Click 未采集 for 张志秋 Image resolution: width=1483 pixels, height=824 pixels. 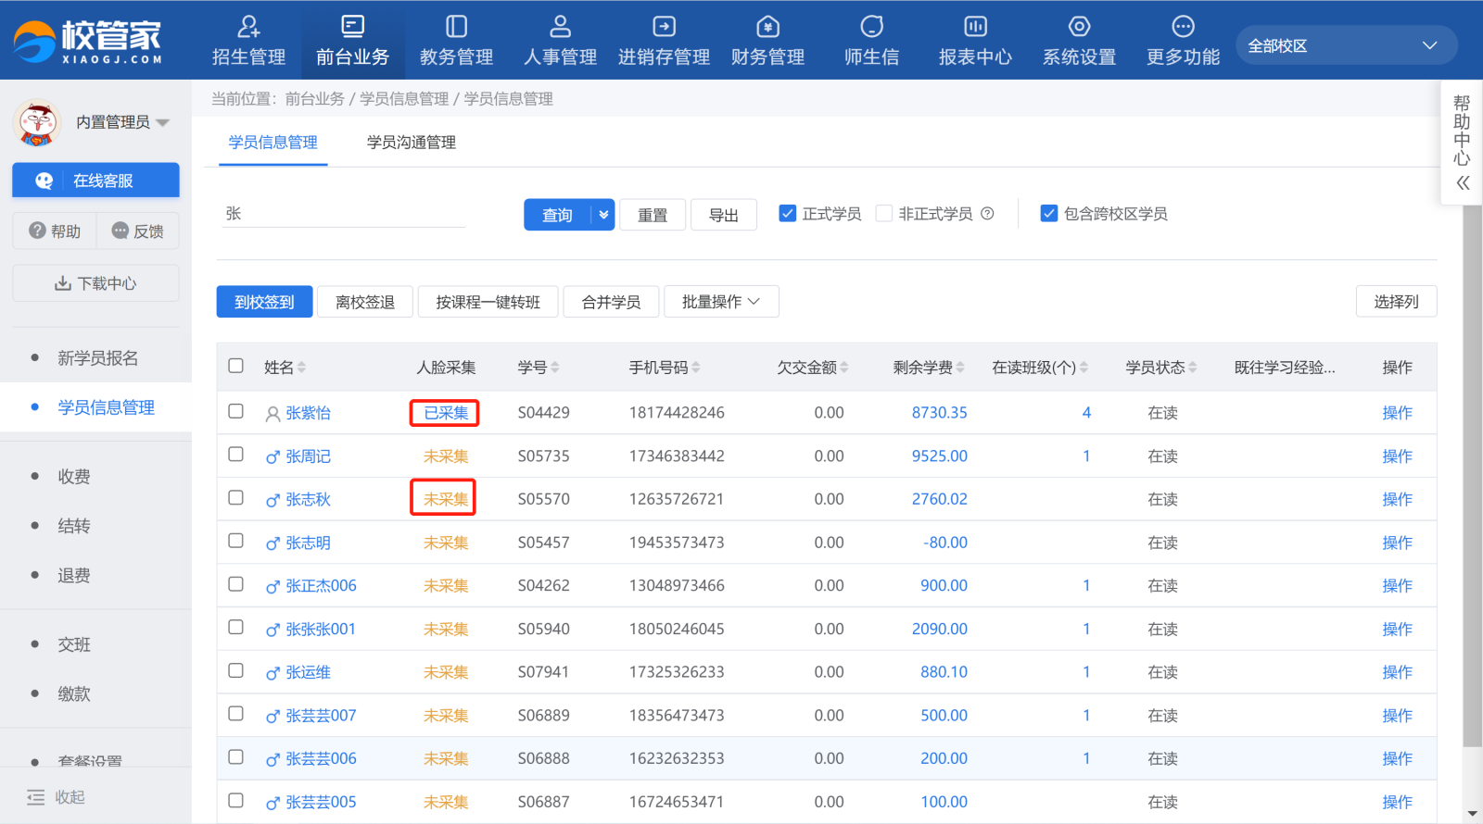point(446,499)
